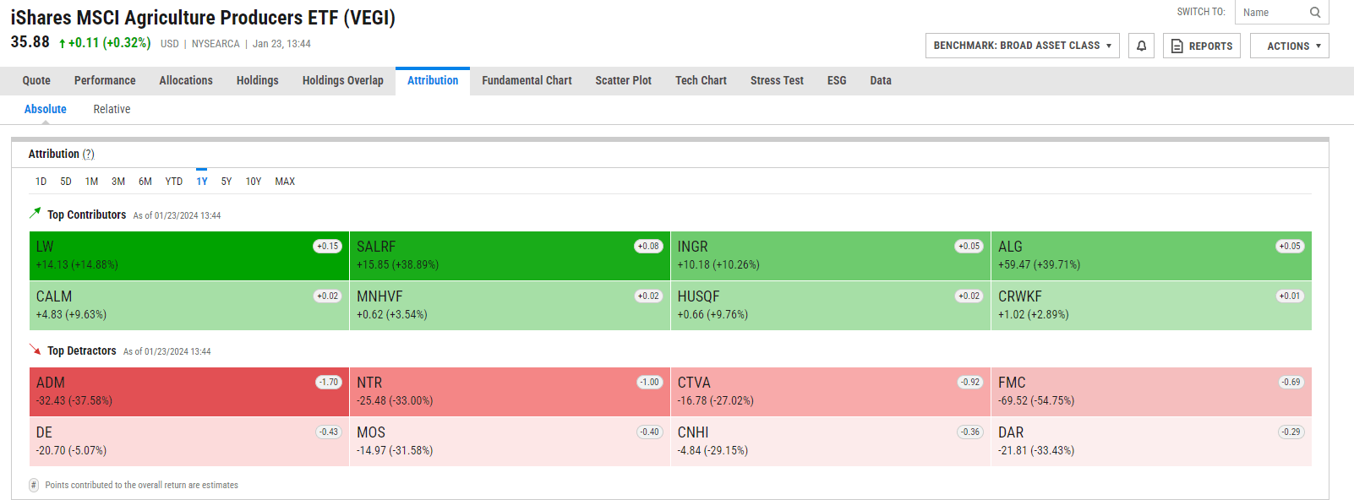Click the ADM detractor tile
The height and width of the screenshot is (500, 1354).
[x=169, y=392]
